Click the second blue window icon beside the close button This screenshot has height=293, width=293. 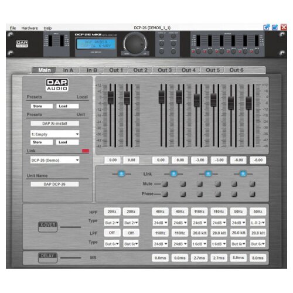[x=275, y=28]
